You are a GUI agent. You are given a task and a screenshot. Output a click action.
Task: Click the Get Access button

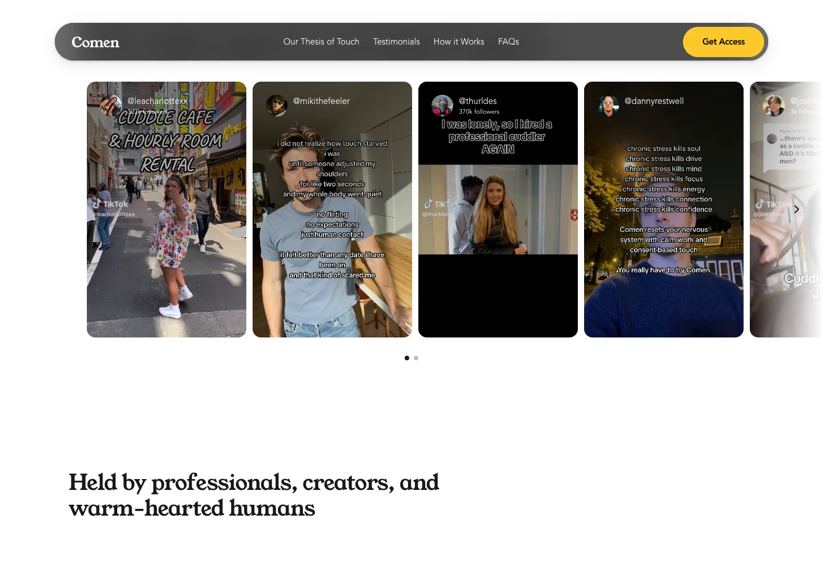coord(724,42)
